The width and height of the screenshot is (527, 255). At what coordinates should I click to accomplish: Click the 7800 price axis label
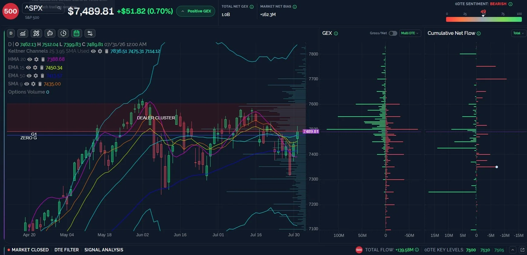(313, 54)
